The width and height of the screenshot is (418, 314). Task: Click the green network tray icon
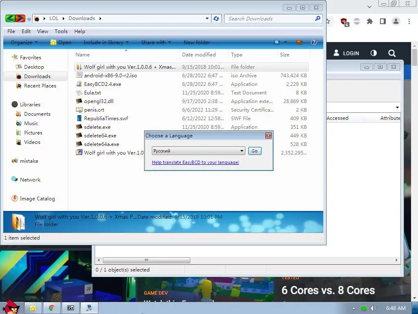pyautogui.click(x=364, y=308)
